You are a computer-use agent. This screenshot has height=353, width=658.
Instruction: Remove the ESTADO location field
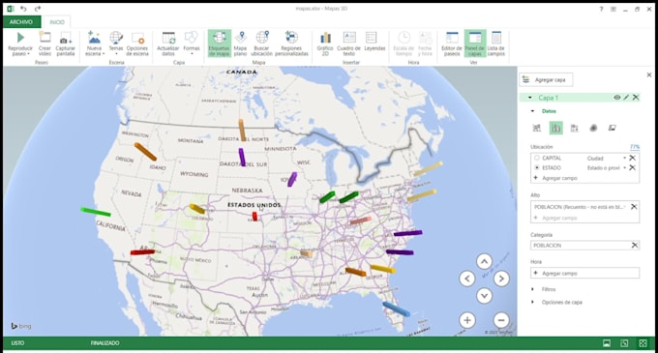coord(633,167)
